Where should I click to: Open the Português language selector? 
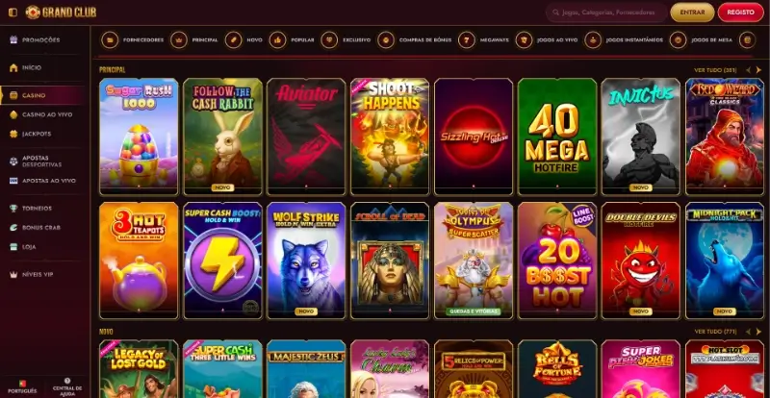point(22,386)
